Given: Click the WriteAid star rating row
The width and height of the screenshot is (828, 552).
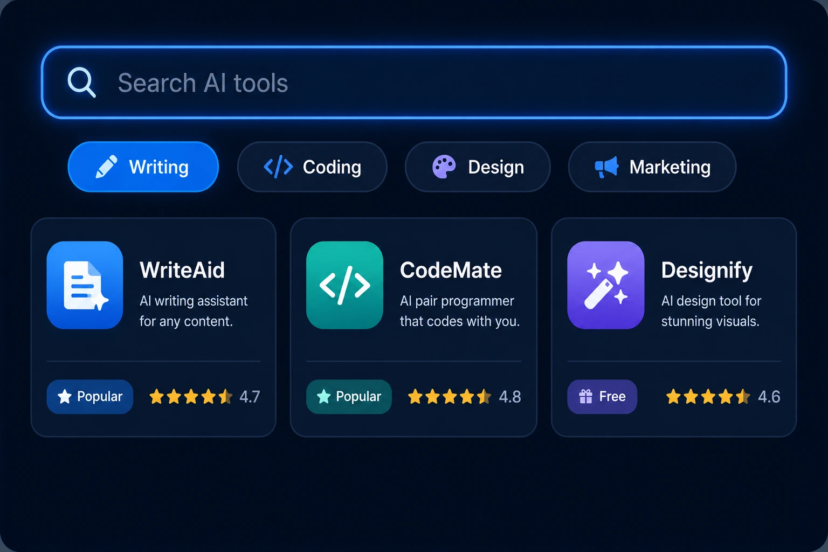Looking at the screenshot, I should tap(191, 397).
